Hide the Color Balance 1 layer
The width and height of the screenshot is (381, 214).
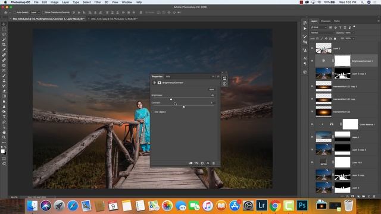(x=312, y=124)
